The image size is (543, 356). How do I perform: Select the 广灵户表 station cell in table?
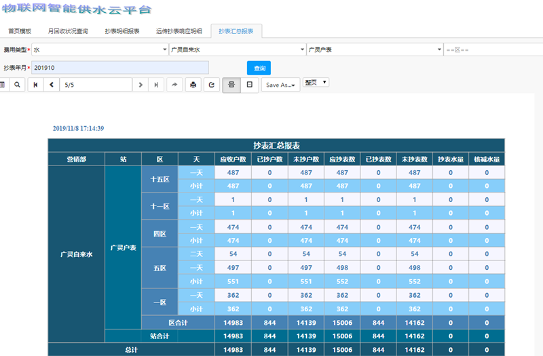124,248
